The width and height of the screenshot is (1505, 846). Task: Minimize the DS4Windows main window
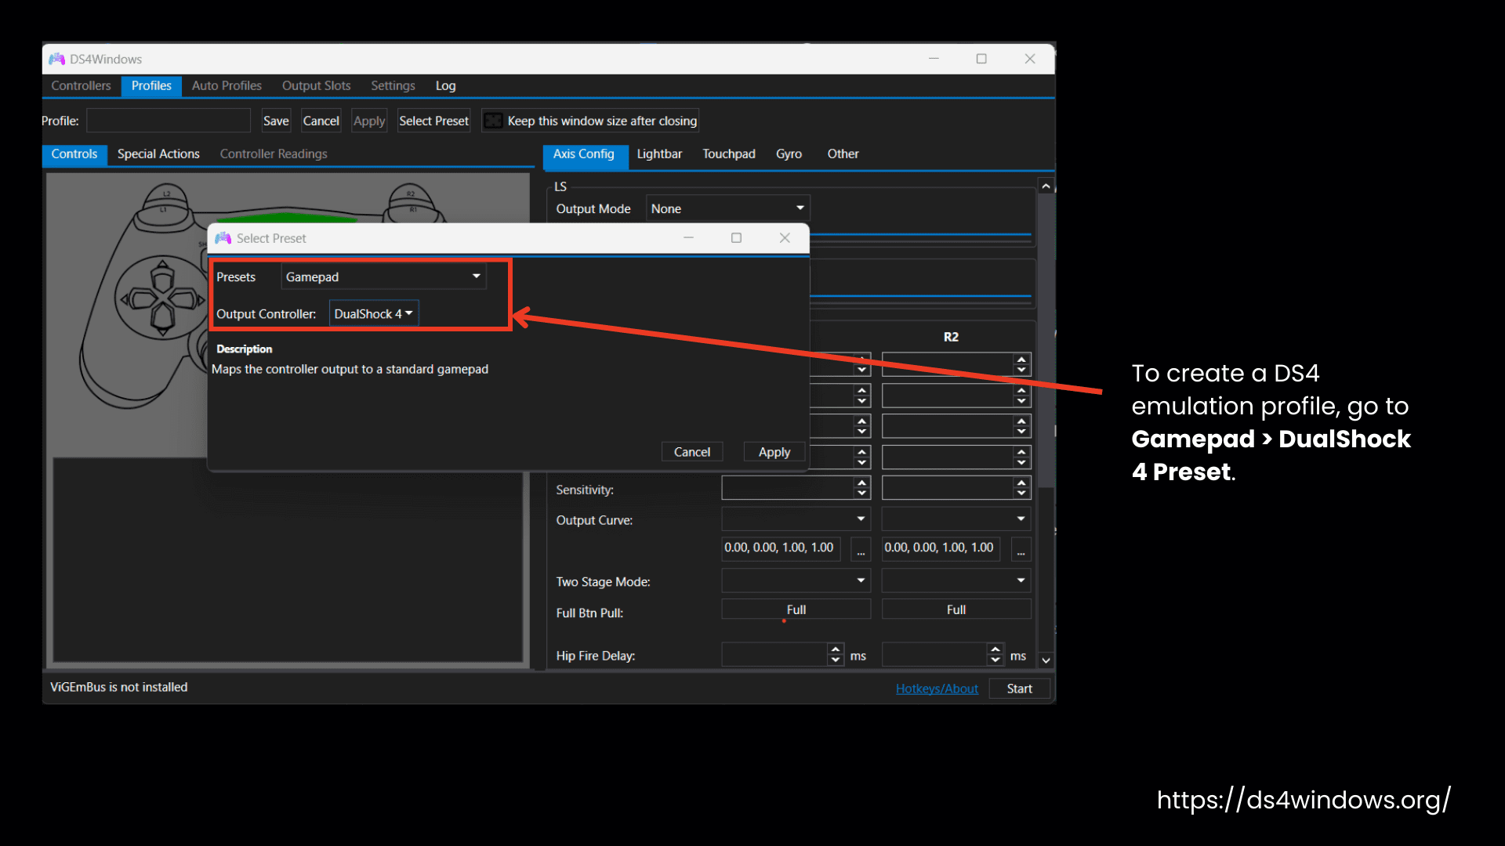pyautogui.click(x=934, y=59)
